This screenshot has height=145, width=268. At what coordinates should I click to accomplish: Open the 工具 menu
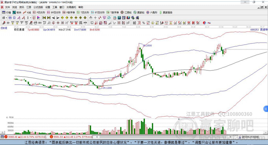pyautogui.click(x=55, y=7)
